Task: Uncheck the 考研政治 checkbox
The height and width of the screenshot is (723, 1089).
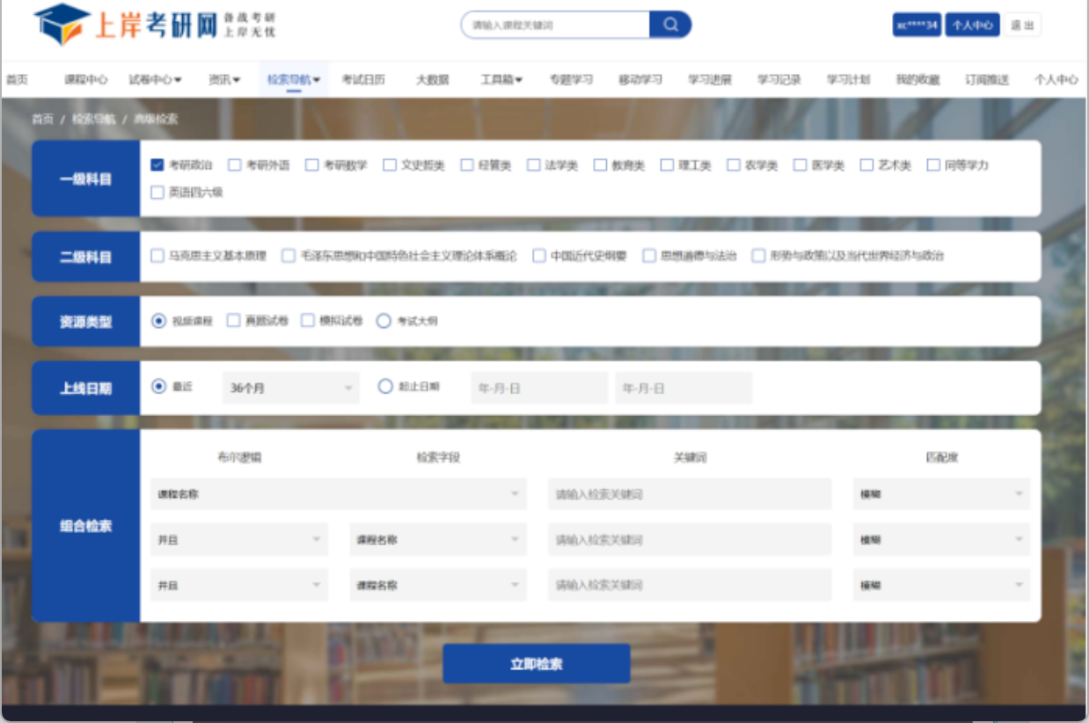Action: [157, 165]
